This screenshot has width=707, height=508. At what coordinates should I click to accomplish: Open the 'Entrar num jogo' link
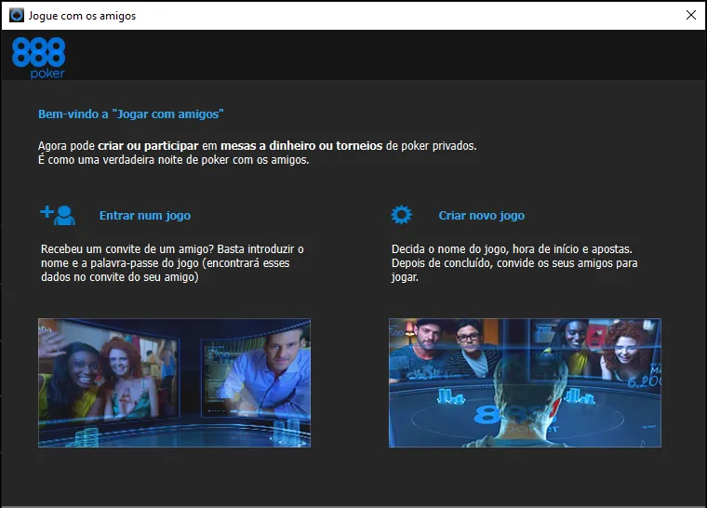click(145, 216)
